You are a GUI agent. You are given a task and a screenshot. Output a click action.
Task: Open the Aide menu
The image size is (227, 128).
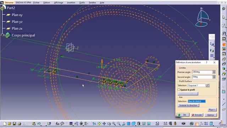click(102, 2)
